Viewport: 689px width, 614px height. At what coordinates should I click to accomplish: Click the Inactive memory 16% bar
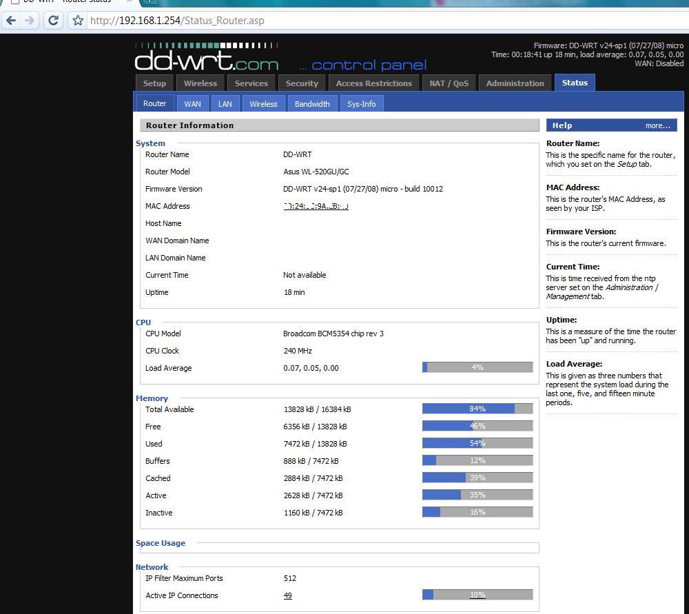[x=477, y=512]
